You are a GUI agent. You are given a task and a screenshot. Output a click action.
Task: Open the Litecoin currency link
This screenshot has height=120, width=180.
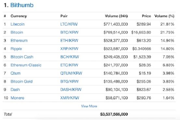point(18,24)
